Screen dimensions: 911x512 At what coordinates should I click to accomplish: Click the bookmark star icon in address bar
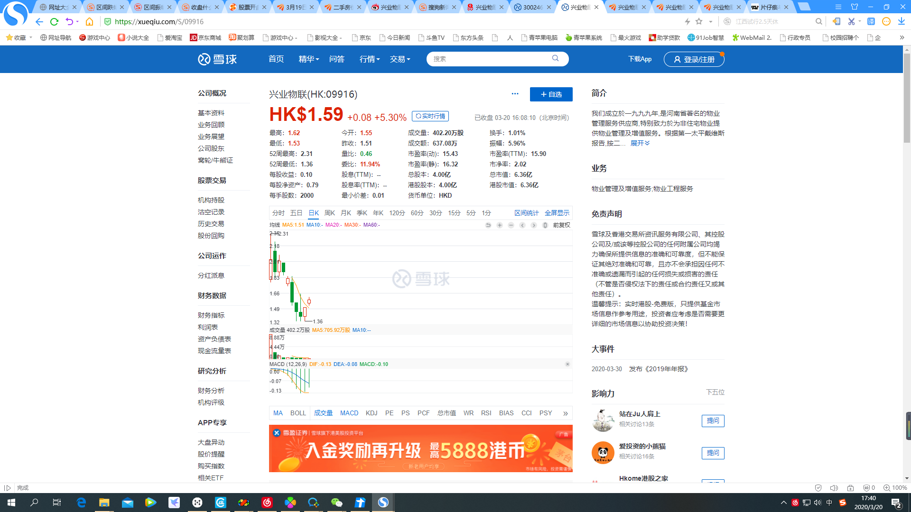(x=699, y=21)
